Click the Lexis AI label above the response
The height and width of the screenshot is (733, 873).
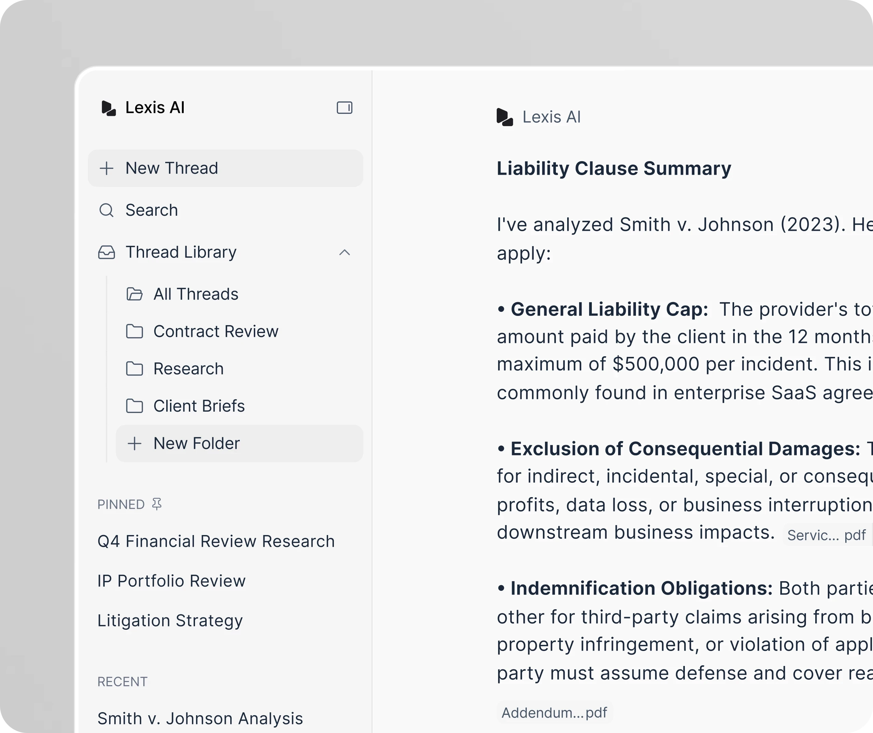552,117
